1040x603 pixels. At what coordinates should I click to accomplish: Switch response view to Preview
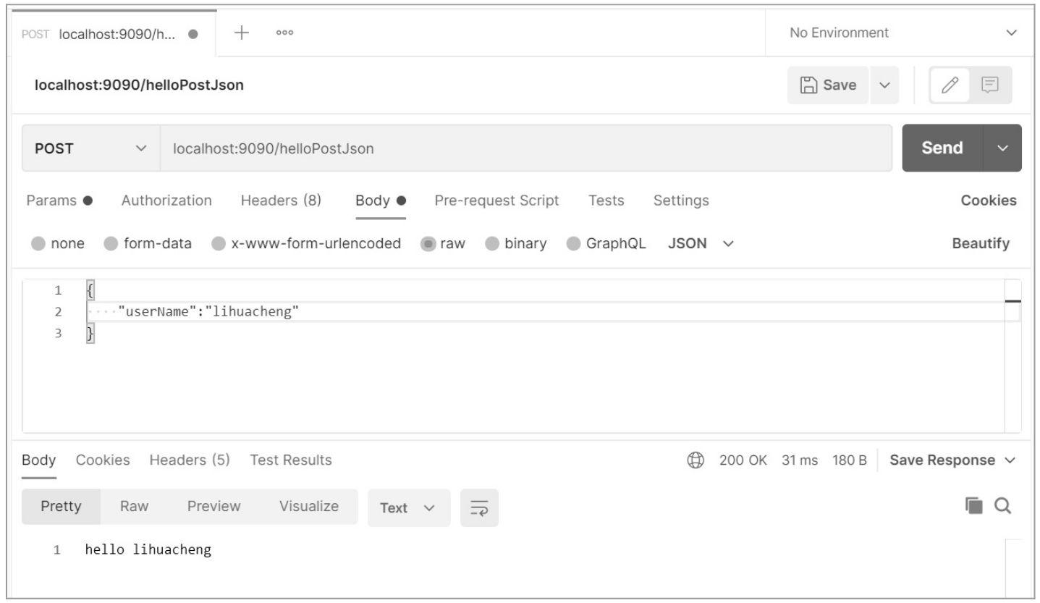tap(214, 507)
